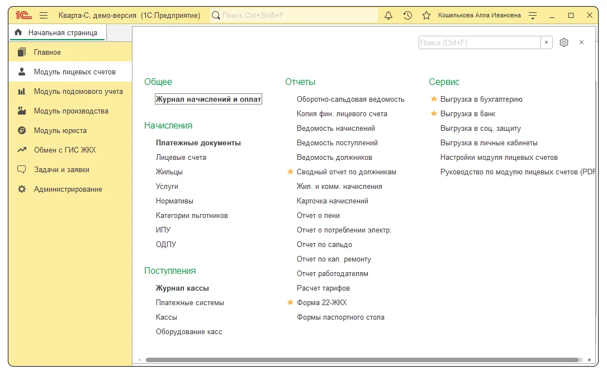Open the main menu hamburger icon
This screenshot has height=375, width=607.
(44, 16)
